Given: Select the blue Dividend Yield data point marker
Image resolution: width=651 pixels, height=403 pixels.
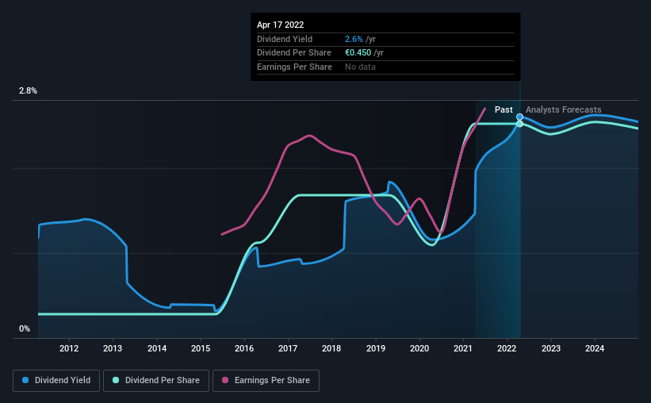Looking at the screenshot, I should pos(519,117).
